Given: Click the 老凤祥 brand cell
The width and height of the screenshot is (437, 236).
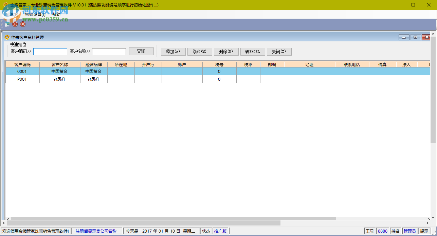Looking at the screenshot, I should 94,79.
